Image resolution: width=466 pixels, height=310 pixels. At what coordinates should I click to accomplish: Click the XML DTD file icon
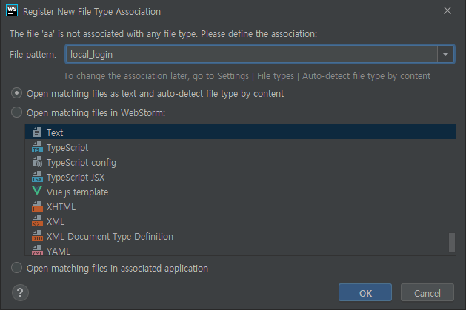point(37,236)
